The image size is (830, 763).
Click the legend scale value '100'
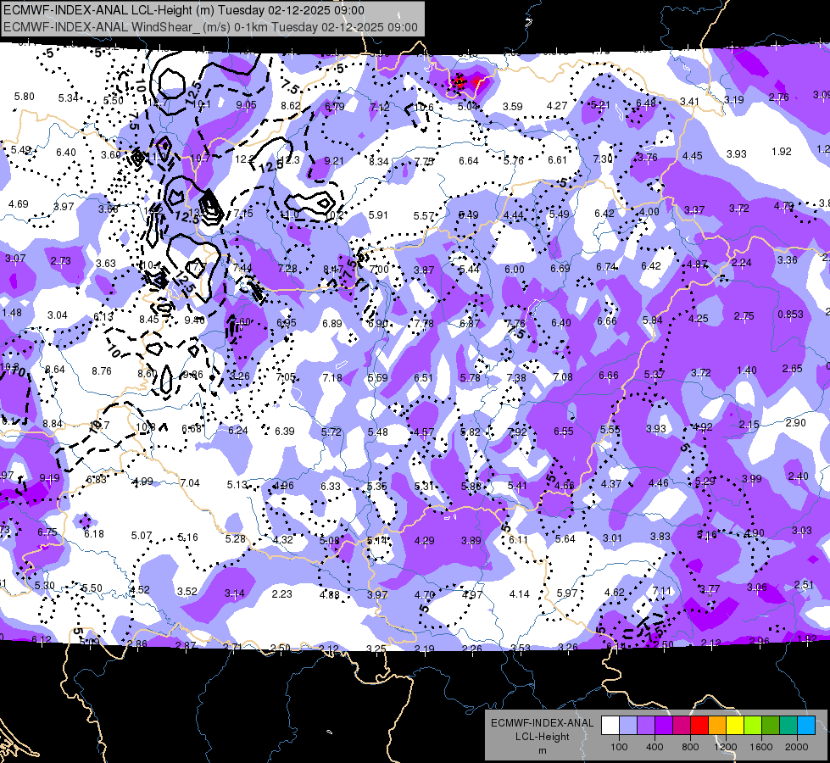(619, 747)
